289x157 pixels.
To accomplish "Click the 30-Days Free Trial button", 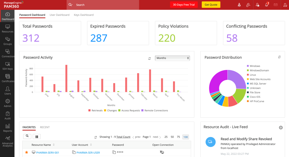I will click(x=184, y=5).
